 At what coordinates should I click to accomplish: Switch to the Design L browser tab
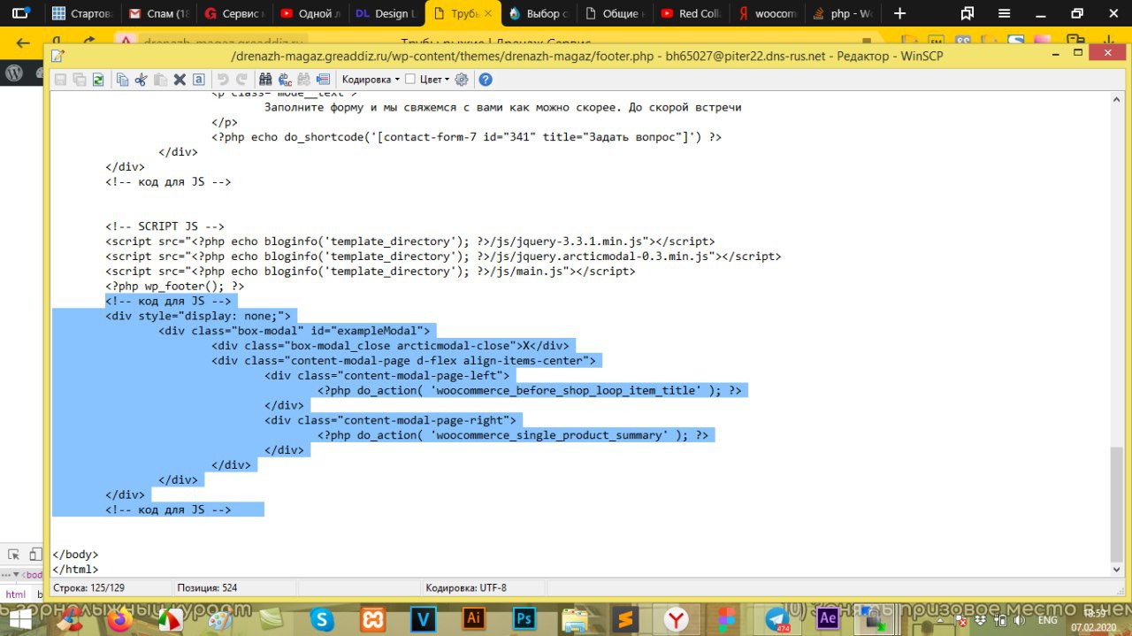[x=386, y=13]
